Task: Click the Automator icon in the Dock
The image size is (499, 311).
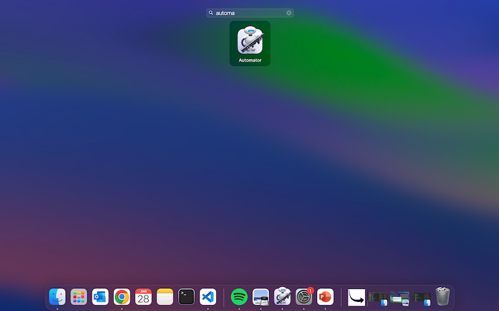Action: click(282, 296)
